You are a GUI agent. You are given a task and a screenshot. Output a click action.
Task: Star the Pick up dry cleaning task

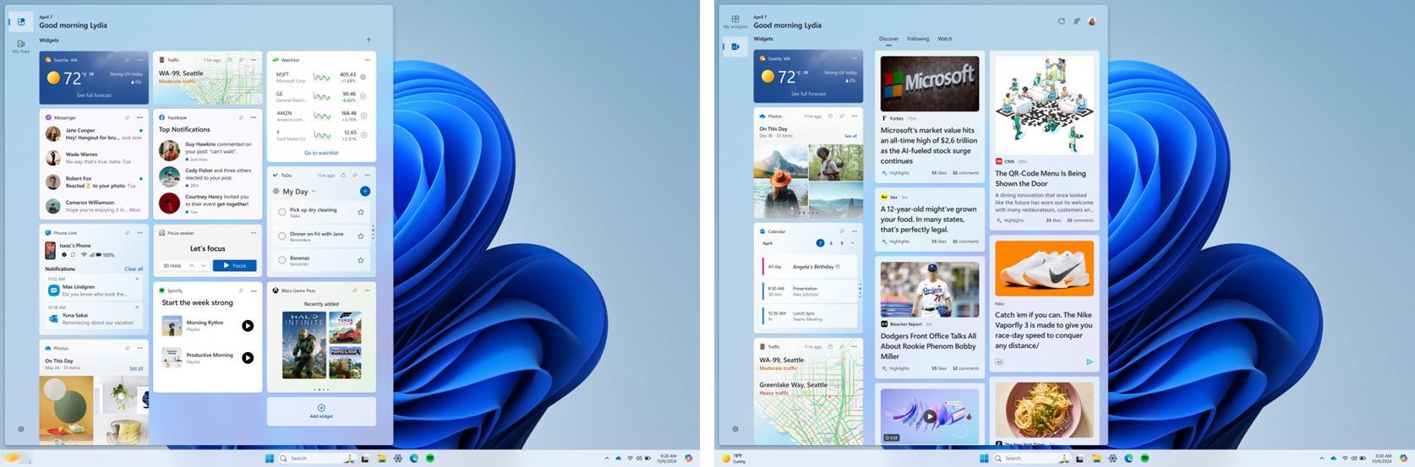(x=361, y=212)
